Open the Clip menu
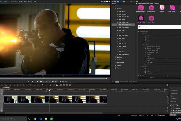The height and width of the screenshot is (121, 181). (x=1, y=2)
